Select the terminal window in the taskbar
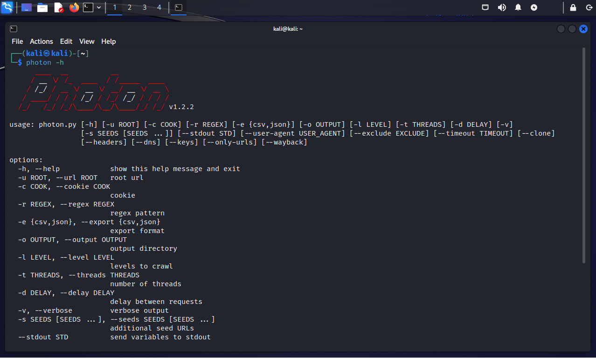This screenshot has width=596, height=358. tap(178, 7)
